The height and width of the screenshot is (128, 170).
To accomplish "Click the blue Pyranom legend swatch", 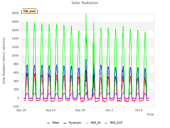I will (65, 123).
